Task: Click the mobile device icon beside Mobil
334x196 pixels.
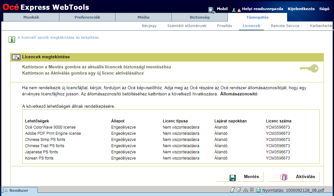Action: (x=211, y=10)
